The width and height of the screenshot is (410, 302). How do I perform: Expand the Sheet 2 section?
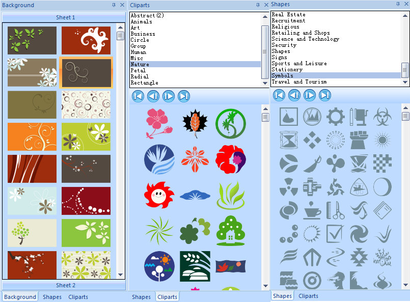[x=65, y=285]
